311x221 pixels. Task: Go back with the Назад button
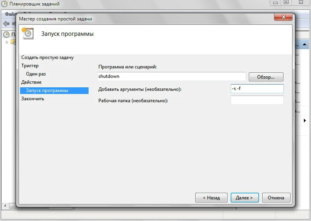click(x=211, y=197)
